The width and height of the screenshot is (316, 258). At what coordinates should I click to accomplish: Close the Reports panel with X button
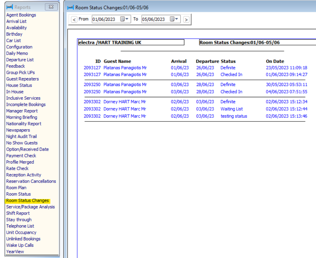[51, 7]
